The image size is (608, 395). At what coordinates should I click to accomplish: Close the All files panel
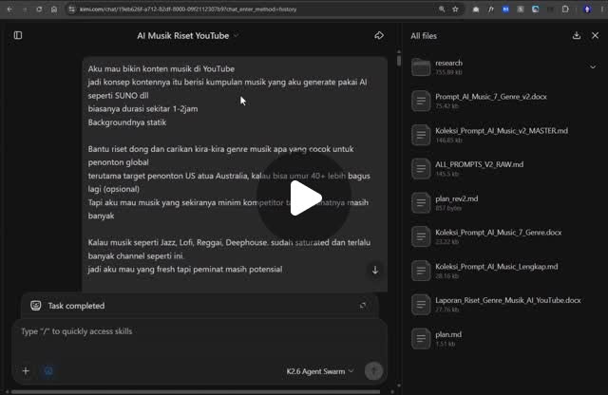click(596, 36)
